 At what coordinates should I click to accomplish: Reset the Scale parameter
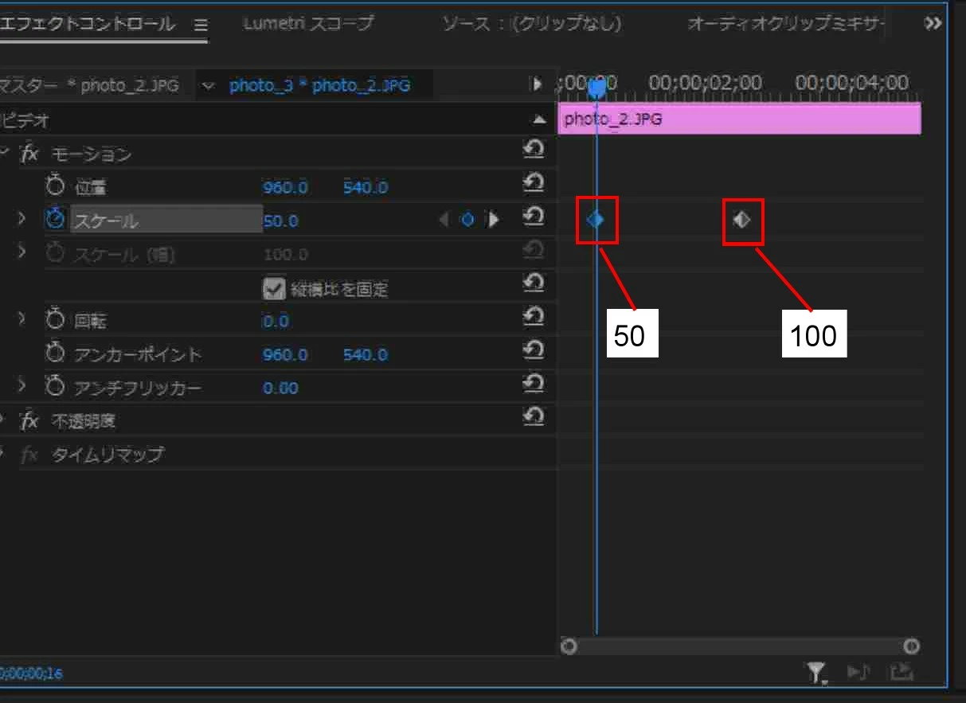tap(534, 216)
